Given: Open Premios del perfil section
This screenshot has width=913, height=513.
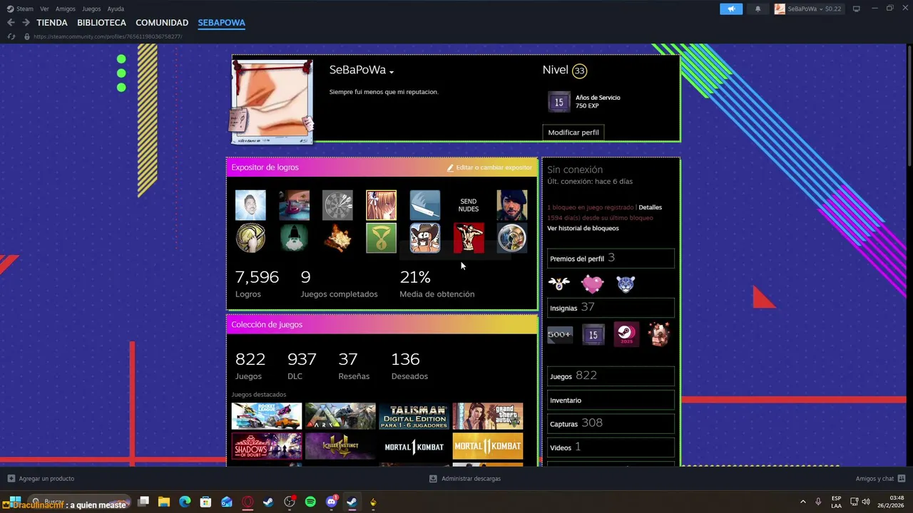Looking at the screenshot, I should pos(611,258).
